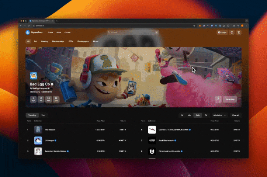
Task: Click the Bad Egg Co collection logo
Action: tap(34, 76)
